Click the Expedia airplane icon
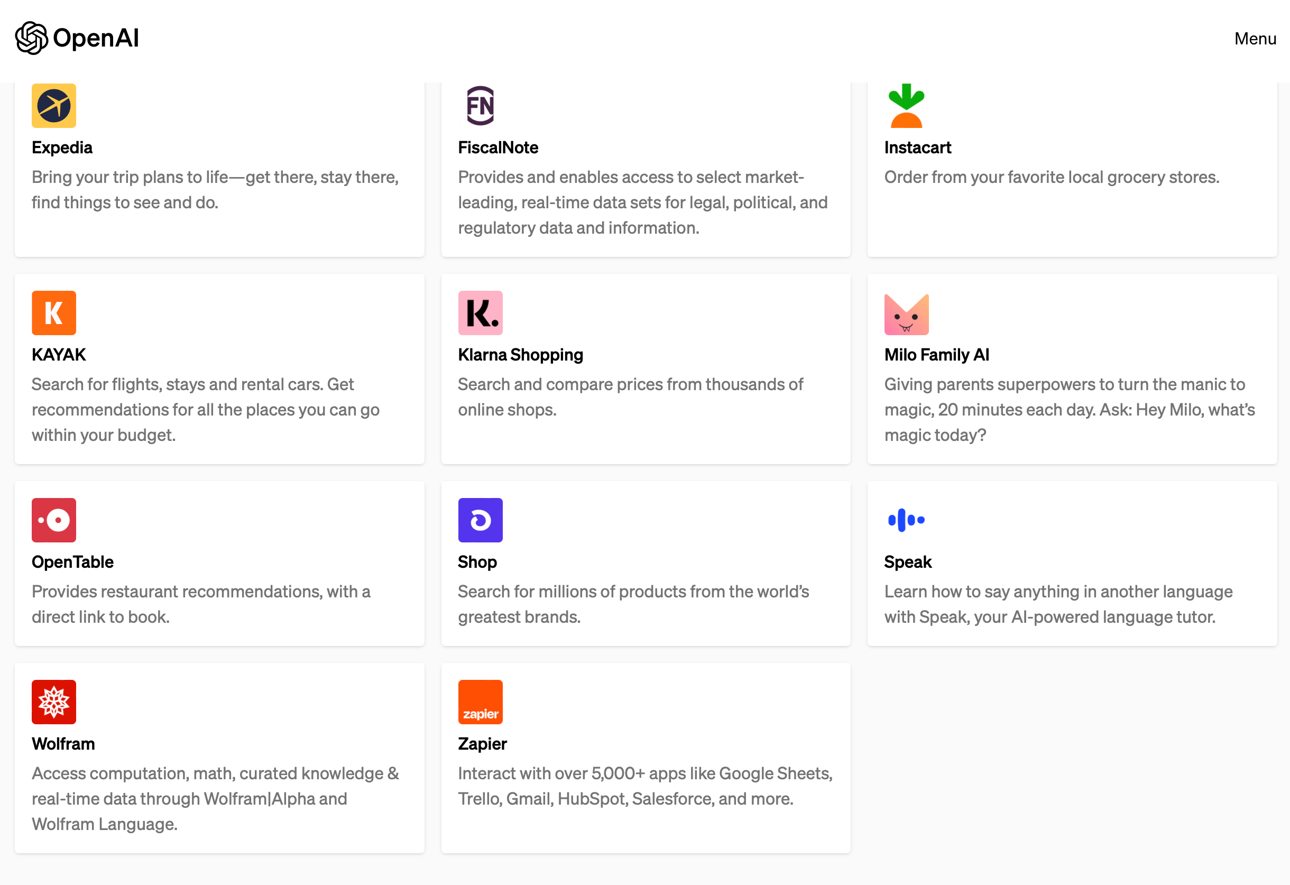 tap(54, 106)
